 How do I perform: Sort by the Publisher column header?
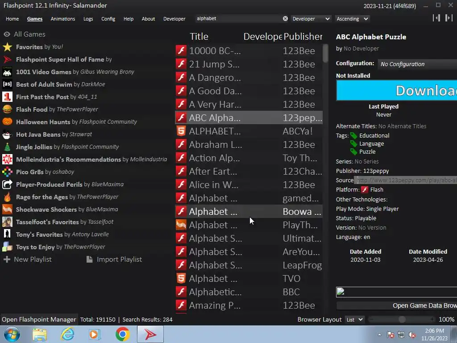pos(303,37)
